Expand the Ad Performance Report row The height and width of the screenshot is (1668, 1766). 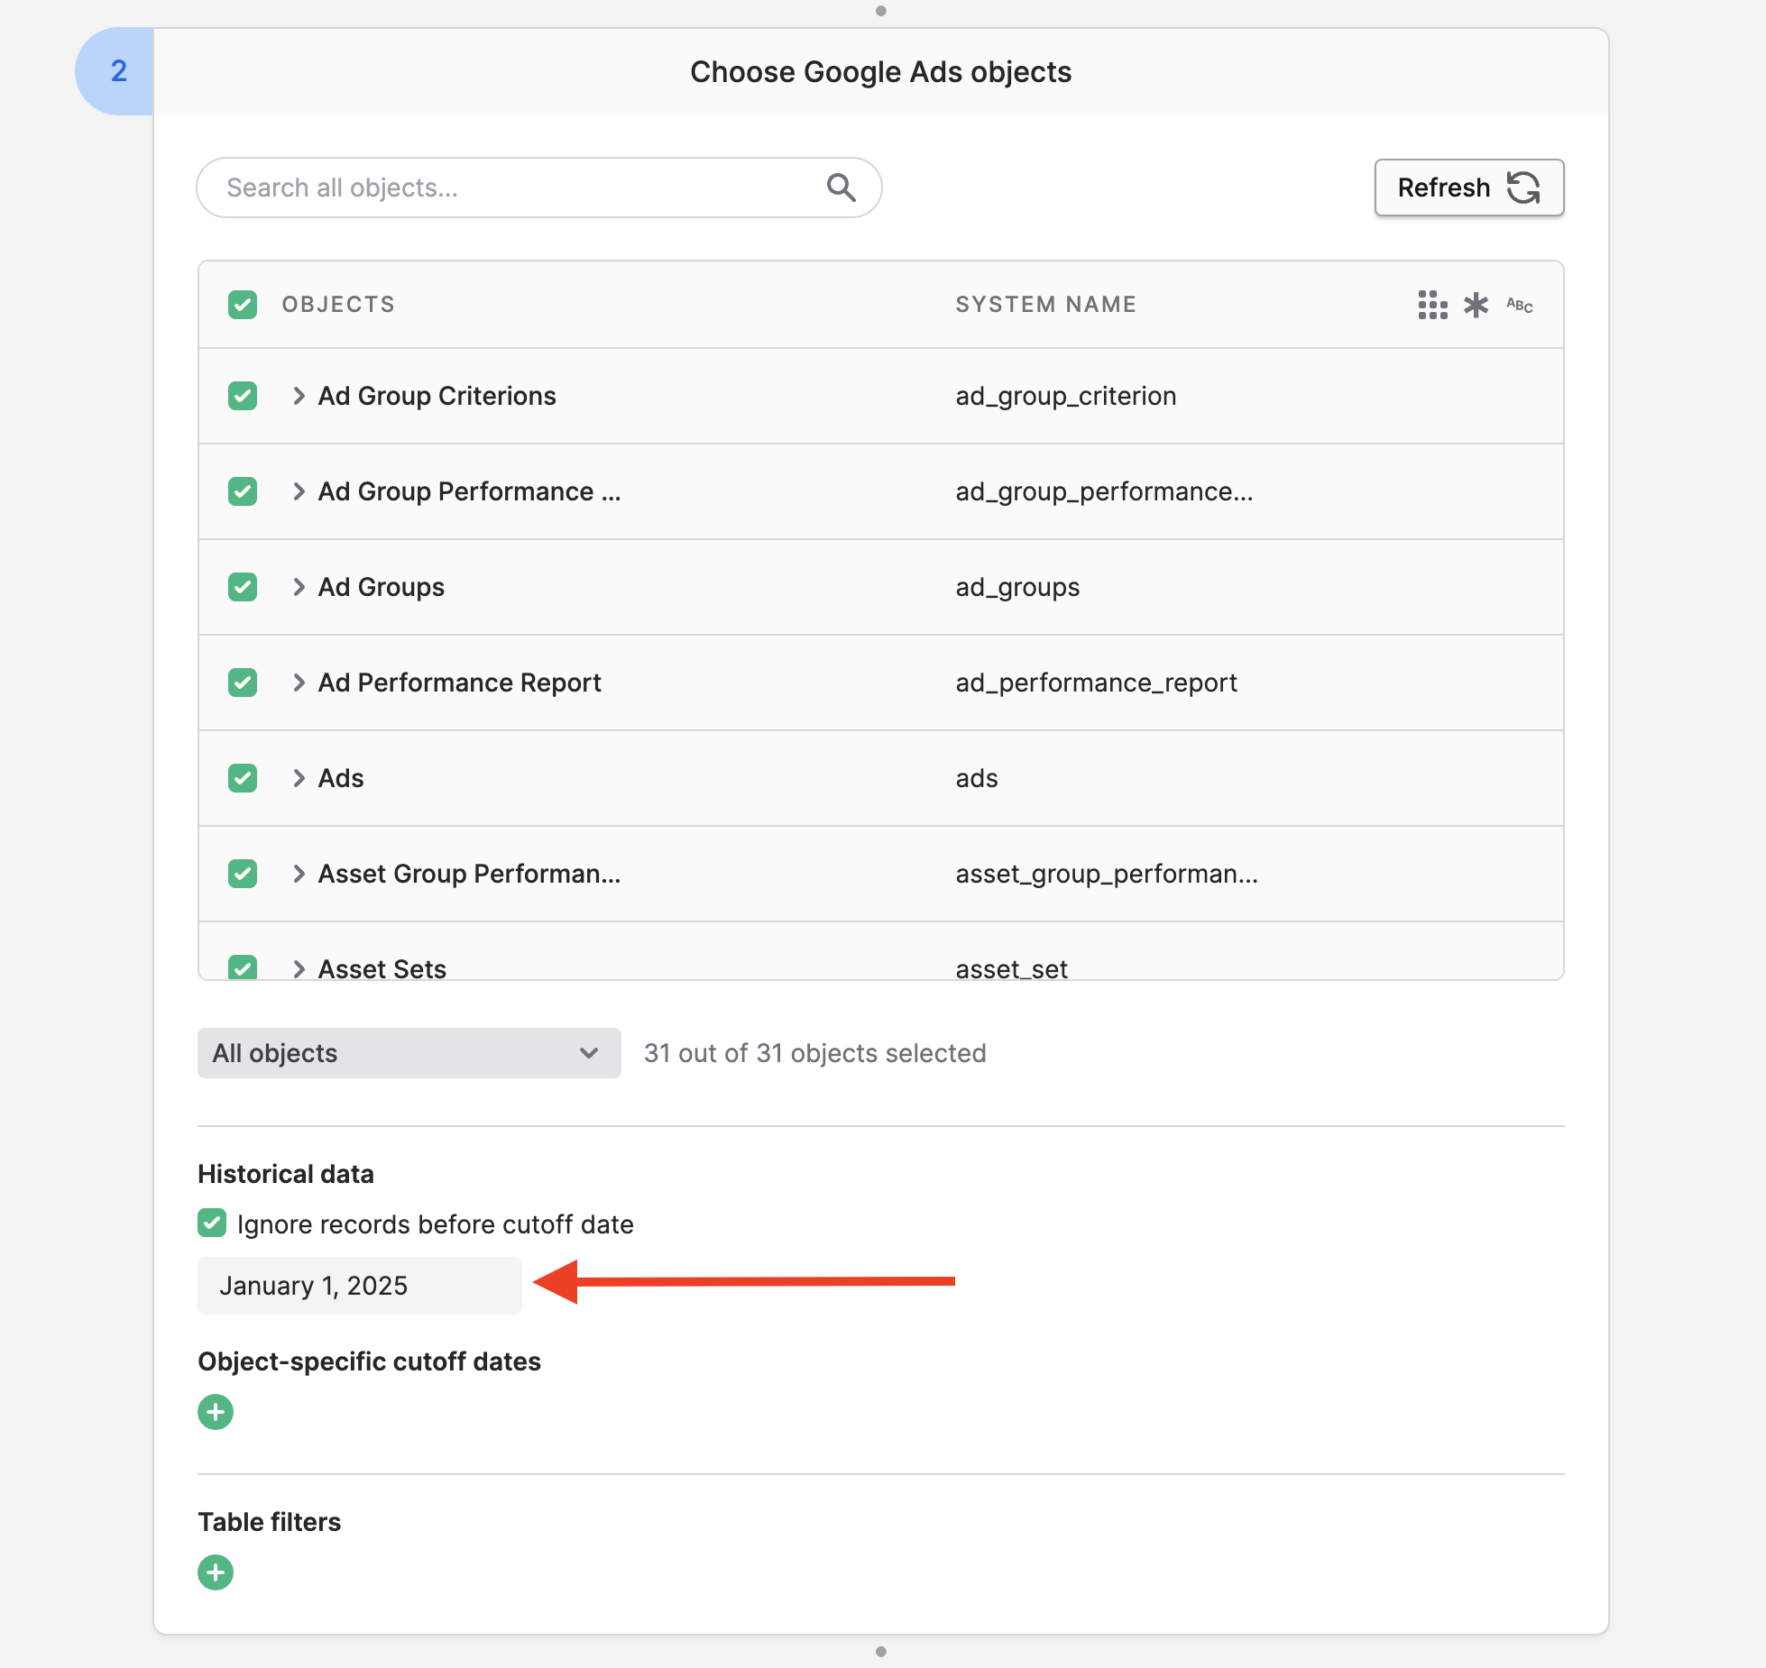(299, 683)
